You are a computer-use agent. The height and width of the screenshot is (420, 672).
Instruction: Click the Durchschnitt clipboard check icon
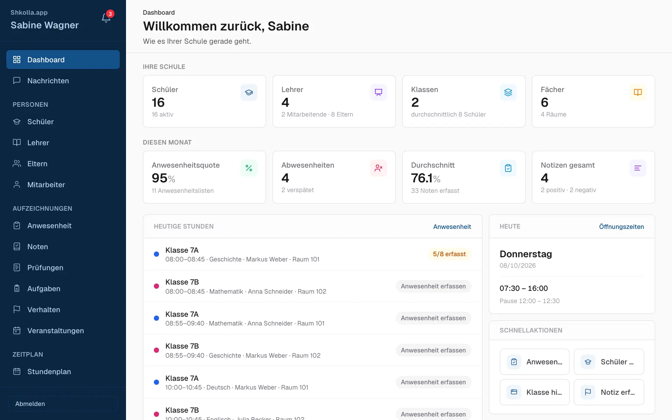[x=508, y=168]
